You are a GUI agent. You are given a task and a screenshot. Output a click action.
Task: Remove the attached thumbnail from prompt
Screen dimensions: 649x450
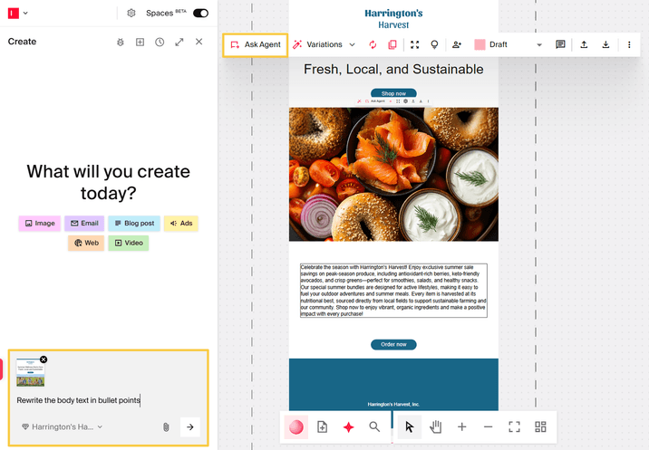point(44,359)
